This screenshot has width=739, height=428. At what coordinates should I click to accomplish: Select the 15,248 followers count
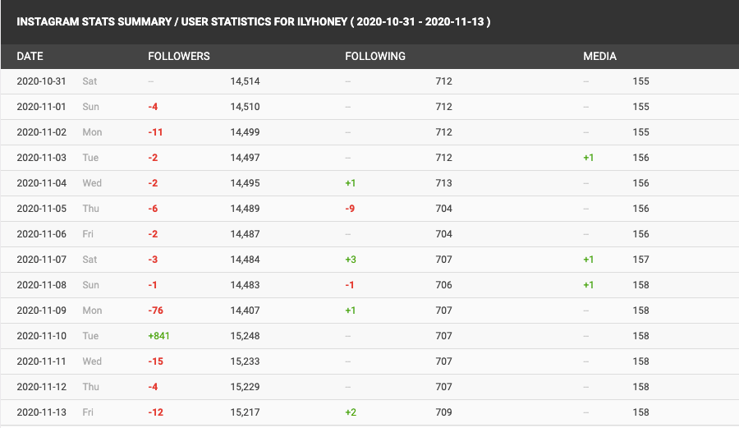coord(245,336)
